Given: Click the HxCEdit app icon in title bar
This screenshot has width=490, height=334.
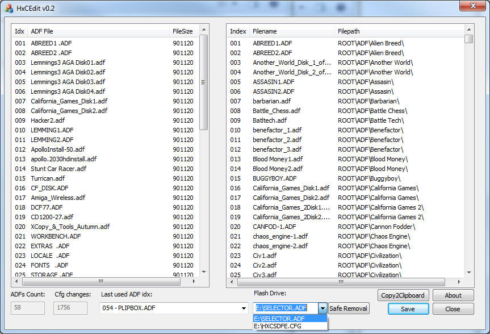Looking at the screenshot, I should 9,8.
